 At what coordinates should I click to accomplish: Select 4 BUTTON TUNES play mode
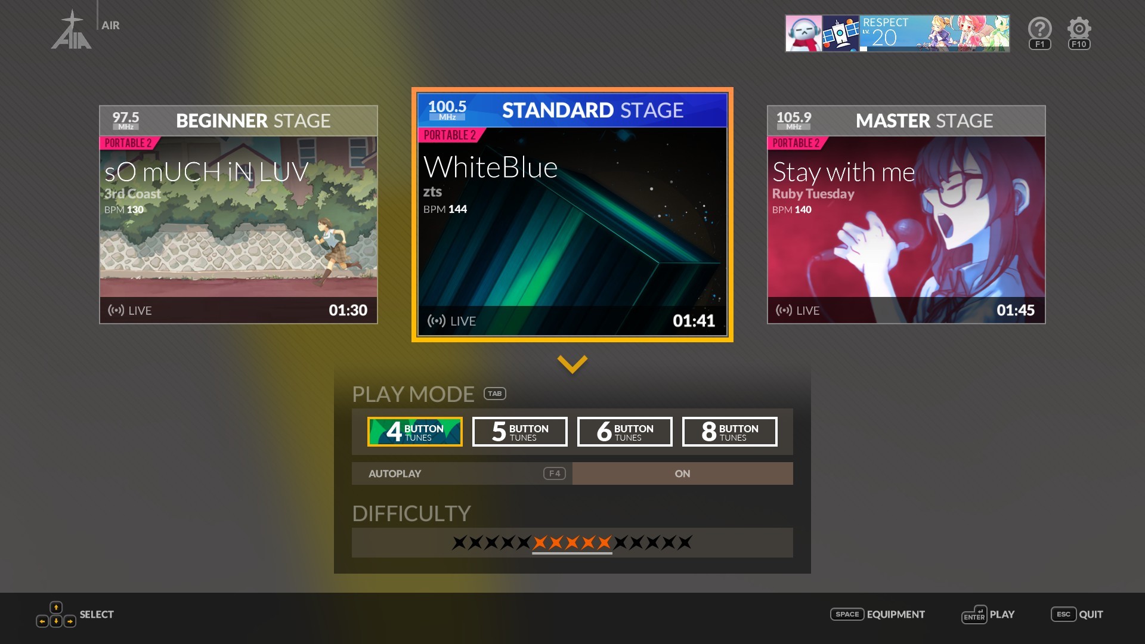(414, 431)
